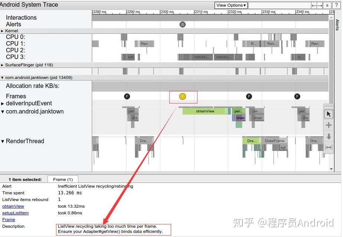Pick the timing measurement tool
Screen dimensions: 343x237
(x=329, y=148)
